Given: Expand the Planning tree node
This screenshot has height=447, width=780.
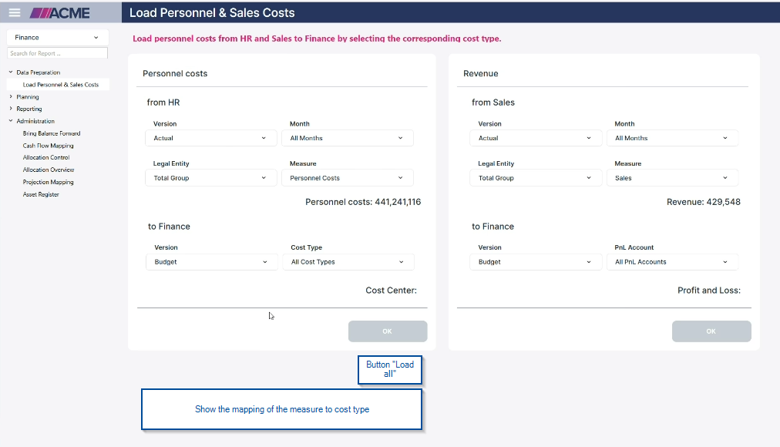Looking at the screenshot, I should (x=11, y=97).
